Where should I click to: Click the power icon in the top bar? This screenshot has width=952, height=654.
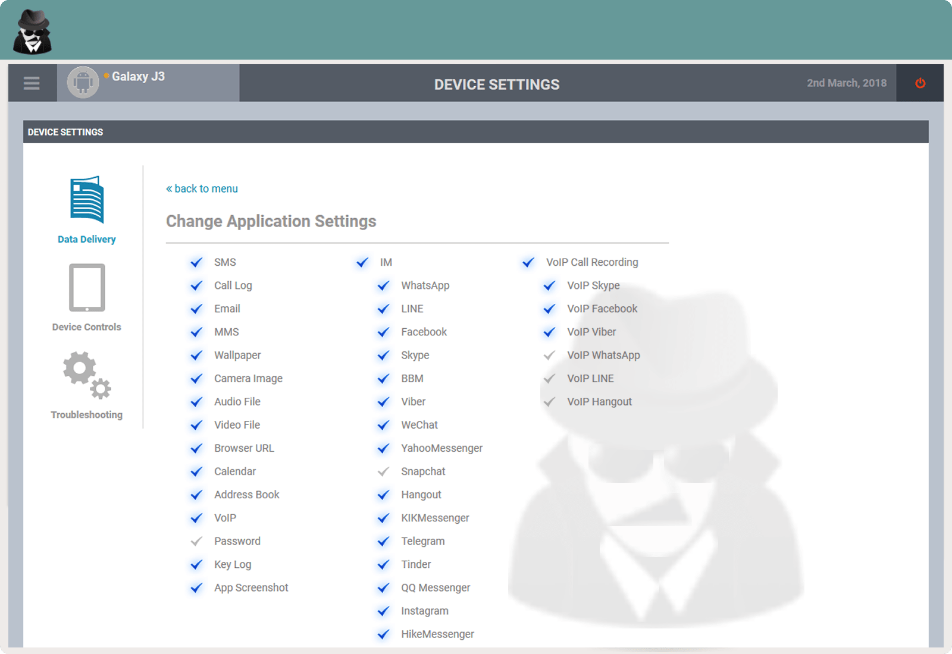[x=919, y=83]
